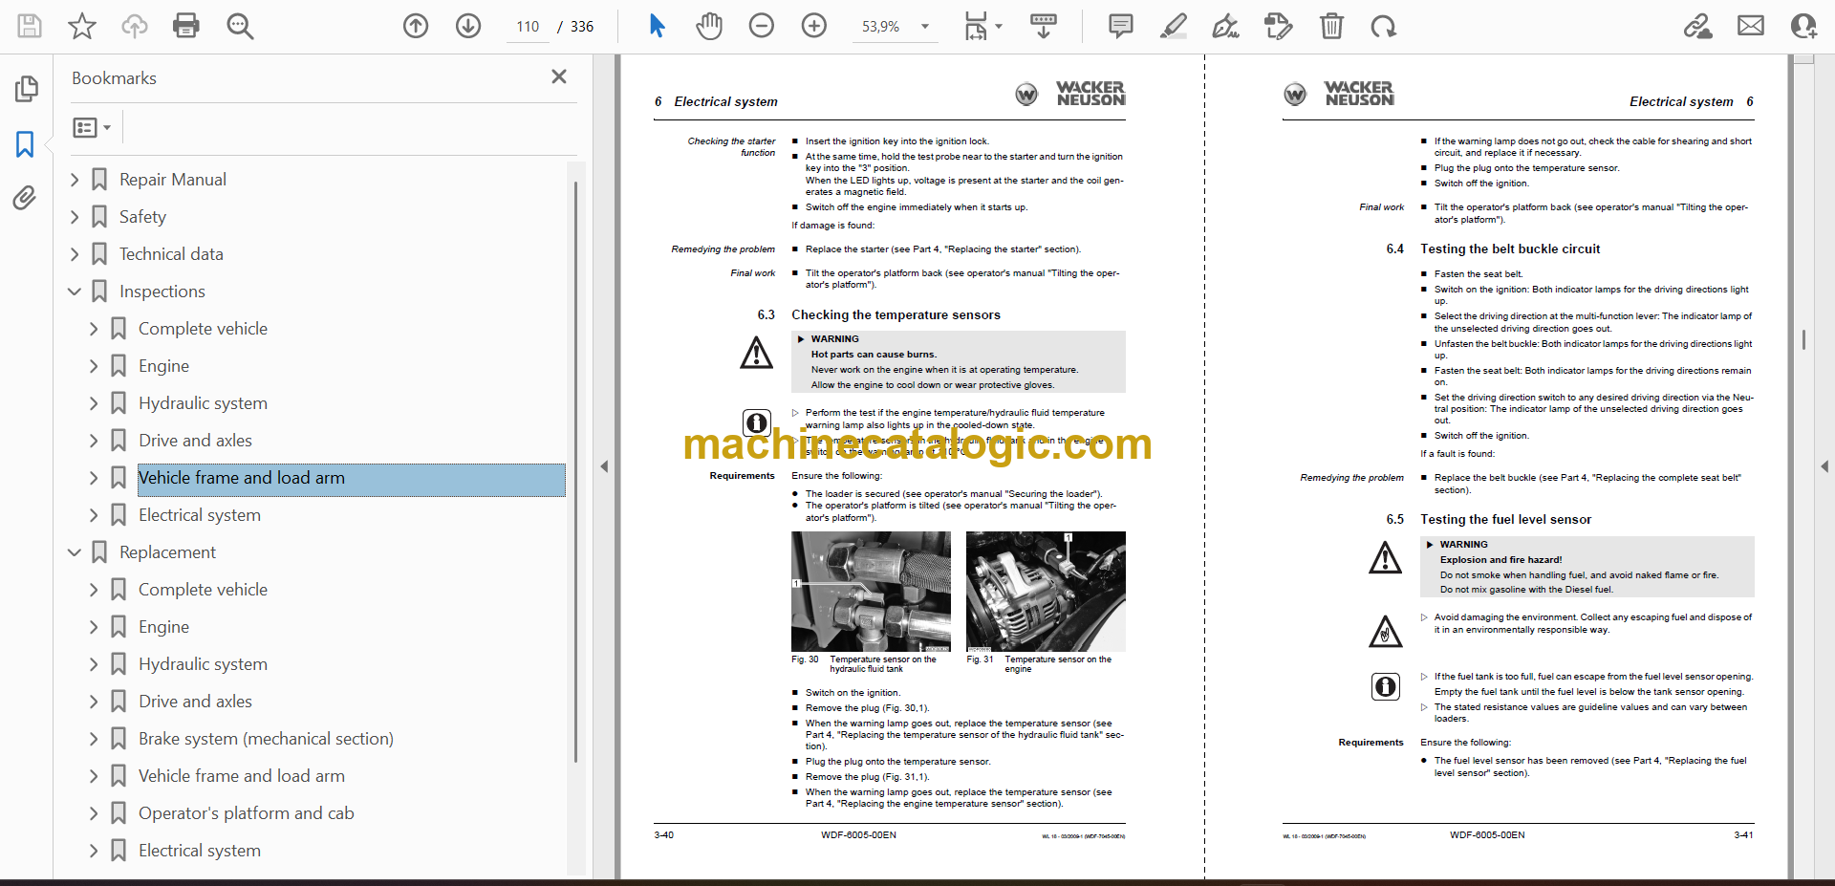
Task: Collapse the left navigation pane arrow
Action: (604, 466)
